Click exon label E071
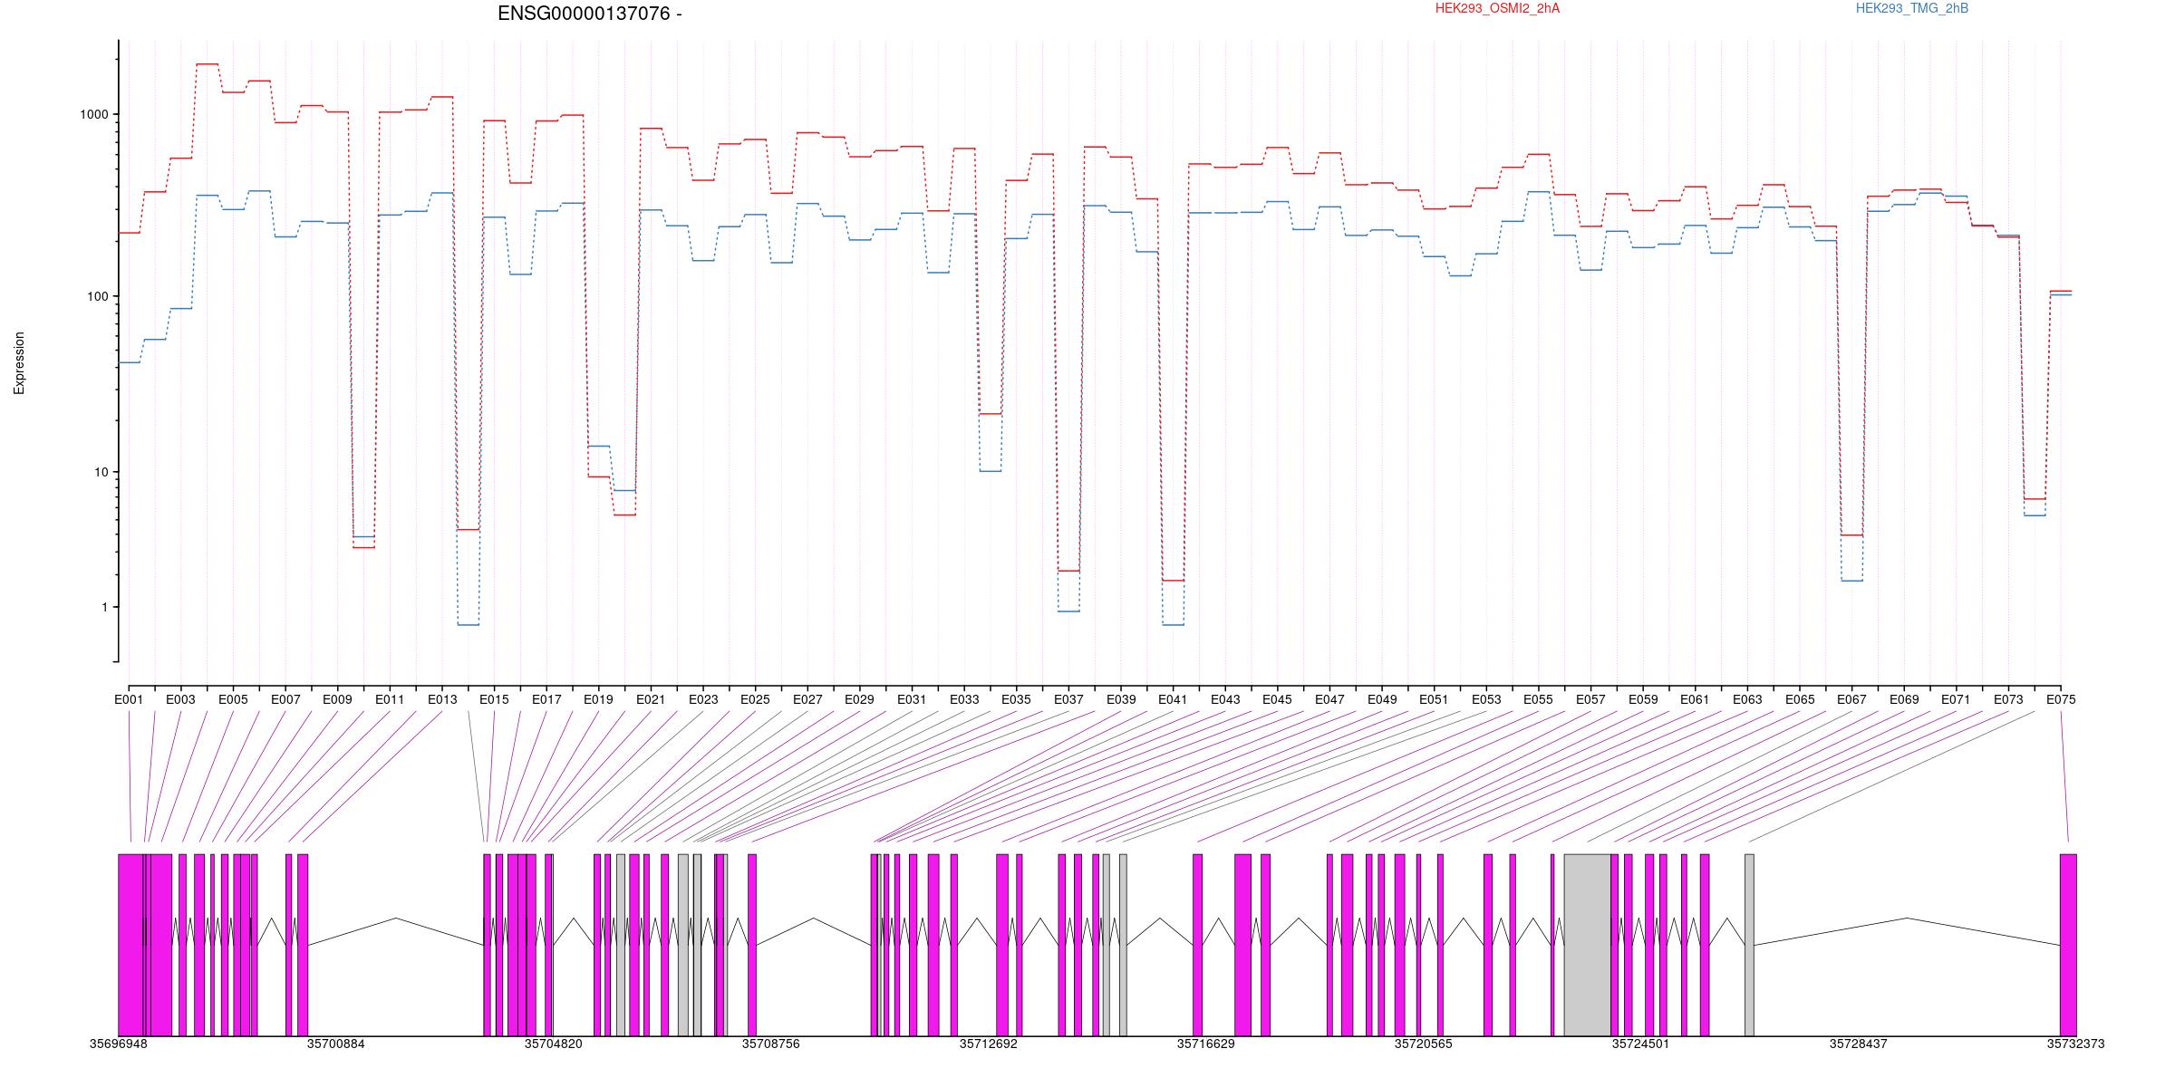This screenshot has height=1087, width=2175. pyautogui.click(x=1956, y=699)
